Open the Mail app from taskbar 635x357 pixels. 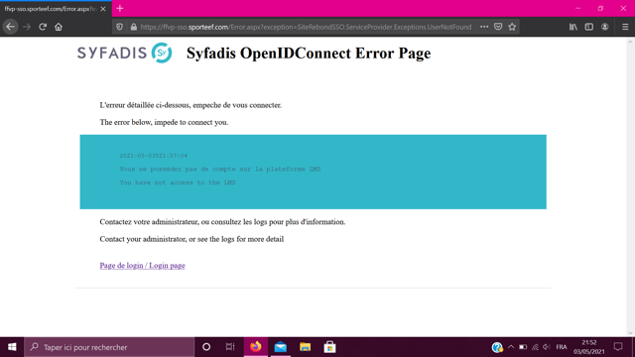280,347
